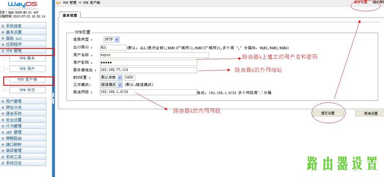
Task: Open the 系统日志 menu section
Action: (x=23, y=163)
